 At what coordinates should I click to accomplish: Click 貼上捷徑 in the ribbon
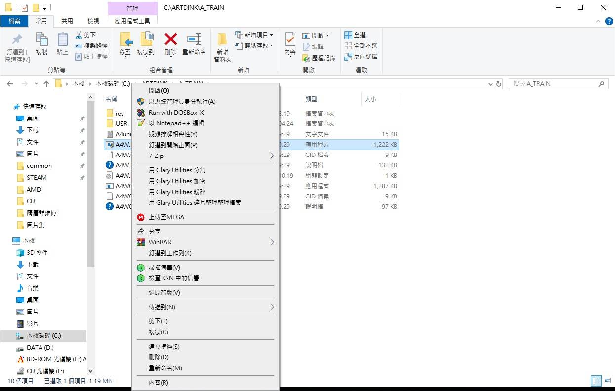91,57
